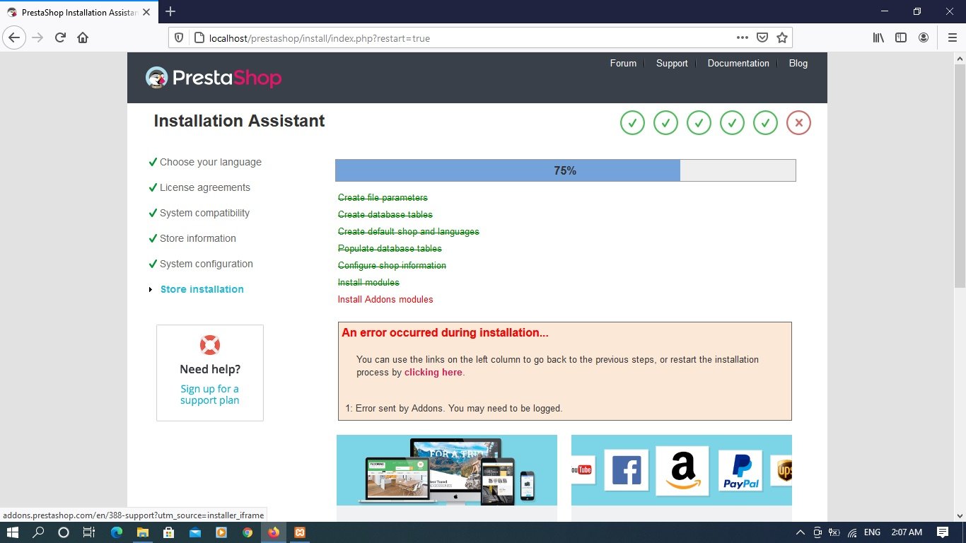Open Task View on taskbar
This screenshot has width=966, height=543.
tap(88, 532)
